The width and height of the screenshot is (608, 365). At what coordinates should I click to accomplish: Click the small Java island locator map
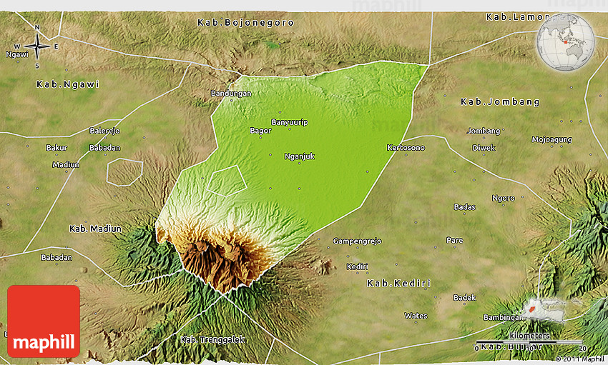549,309
